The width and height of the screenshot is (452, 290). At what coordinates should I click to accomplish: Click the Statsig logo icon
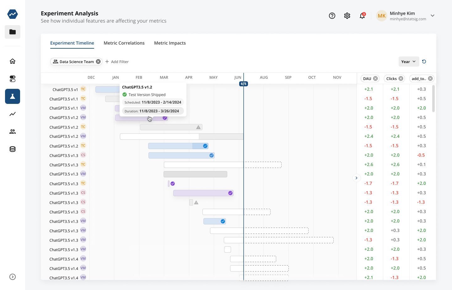click(13, 14)
